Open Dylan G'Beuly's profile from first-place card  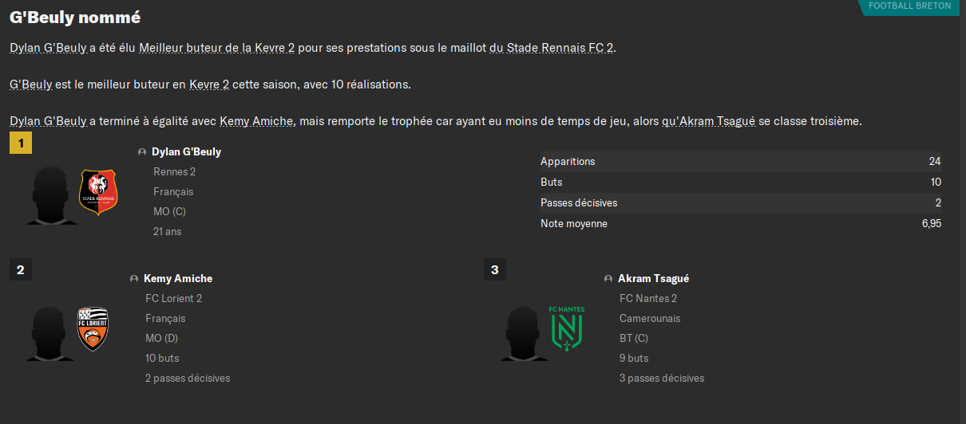[186, 151]
